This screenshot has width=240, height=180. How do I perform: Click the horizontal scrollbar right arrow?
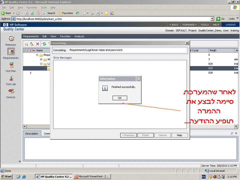(x=236, y=126)
